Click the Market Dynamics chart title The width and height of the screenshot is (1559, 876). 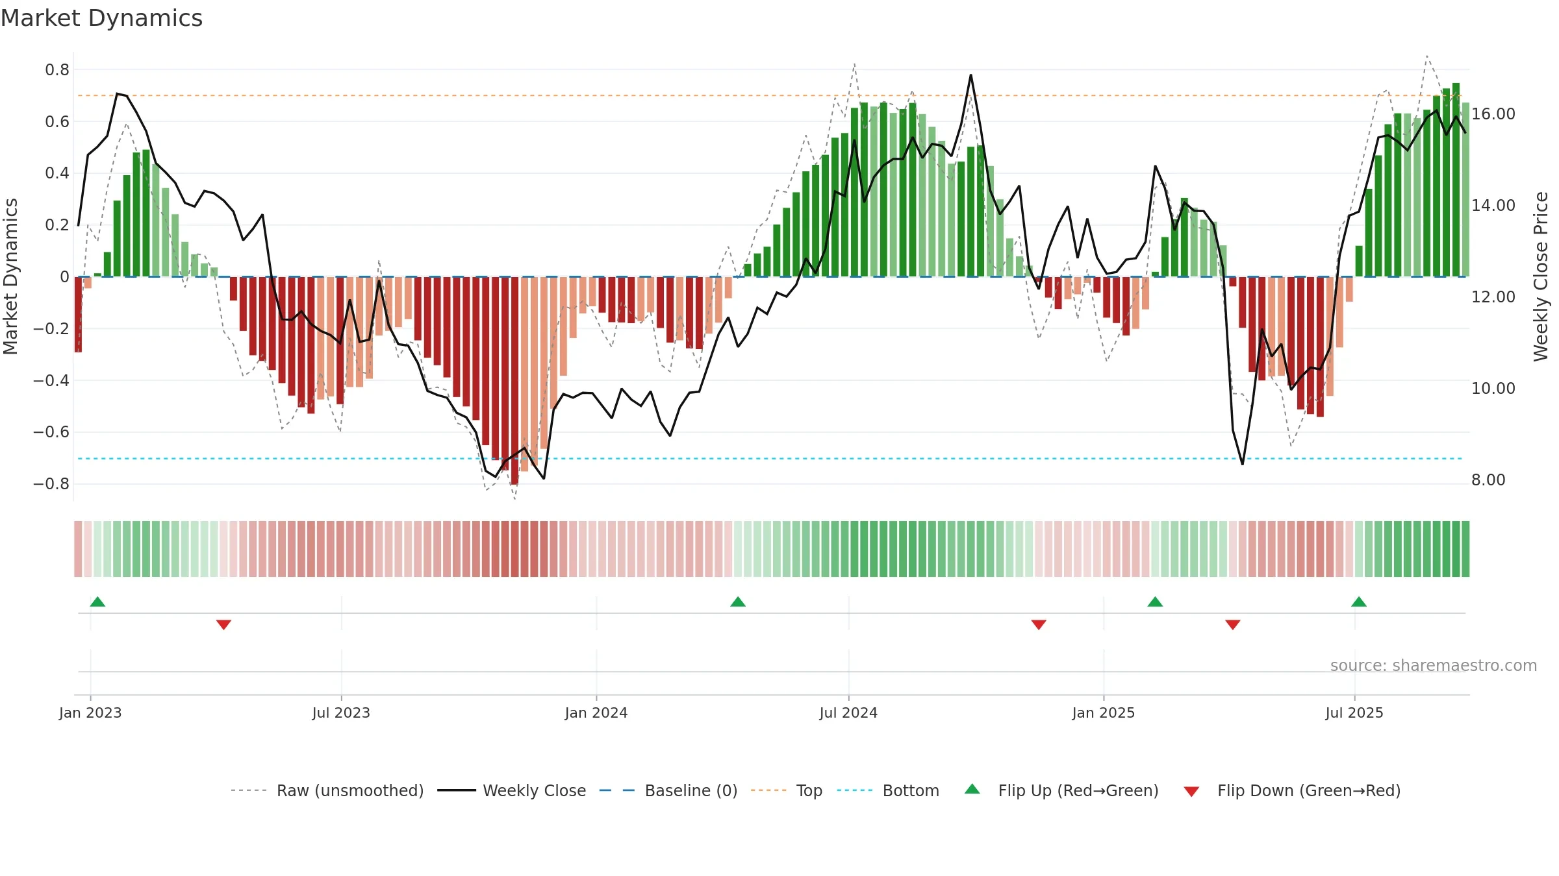102,18
